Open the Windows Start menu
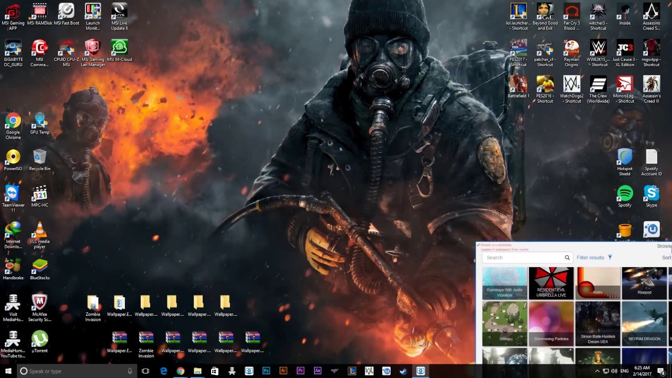Viewport: 672px width, 378px height. pyautogui.click(x=8, y=371)
